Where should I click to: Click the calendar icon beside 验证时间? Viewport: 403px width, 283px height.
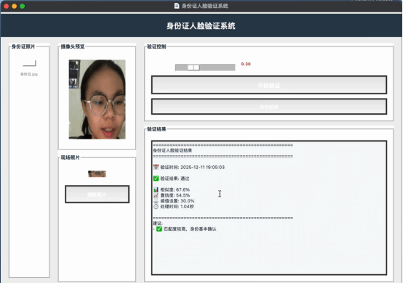(156, 167)
